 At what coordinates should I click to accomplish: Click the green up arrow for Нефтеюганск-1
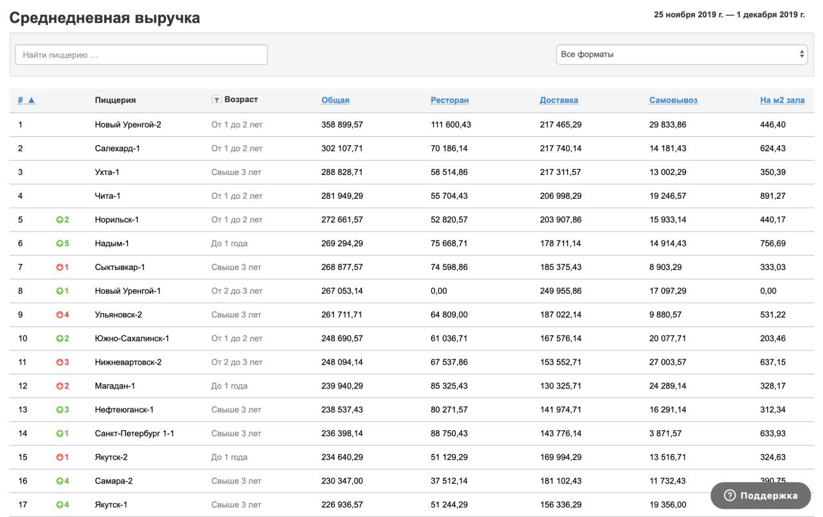coord(60,410)
